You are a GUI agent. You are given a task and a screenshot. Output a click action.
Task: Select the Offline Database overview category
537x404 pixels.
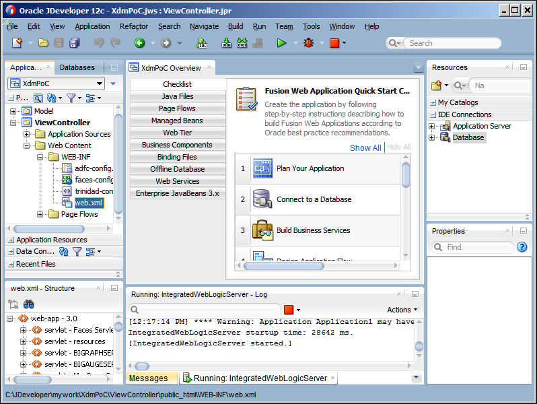coord(178,169)
